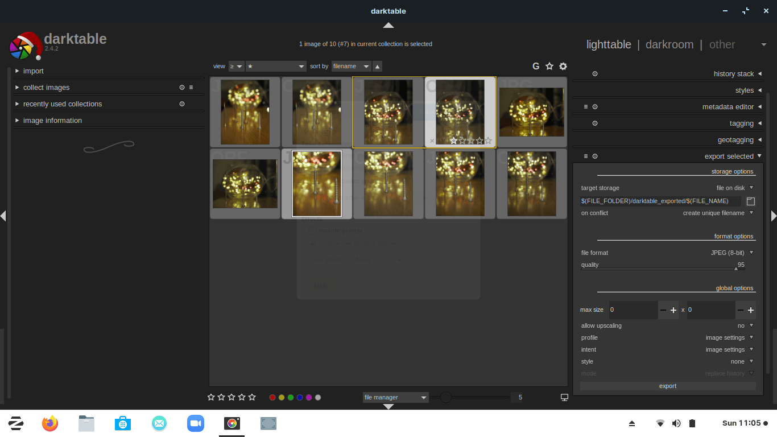Pick an output folder with the folder icon
The image size is (777, 437).
tap(750, 201)
